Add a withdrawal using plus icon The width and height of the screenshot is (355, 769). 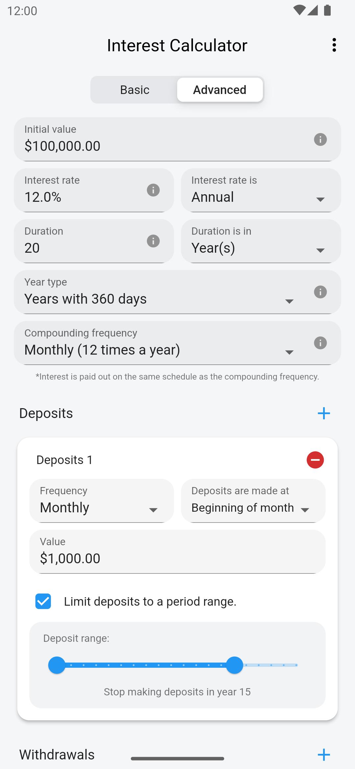point(324,755)
